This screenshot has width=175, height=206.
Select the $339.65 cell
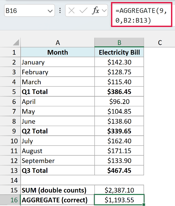click(119, 131)
